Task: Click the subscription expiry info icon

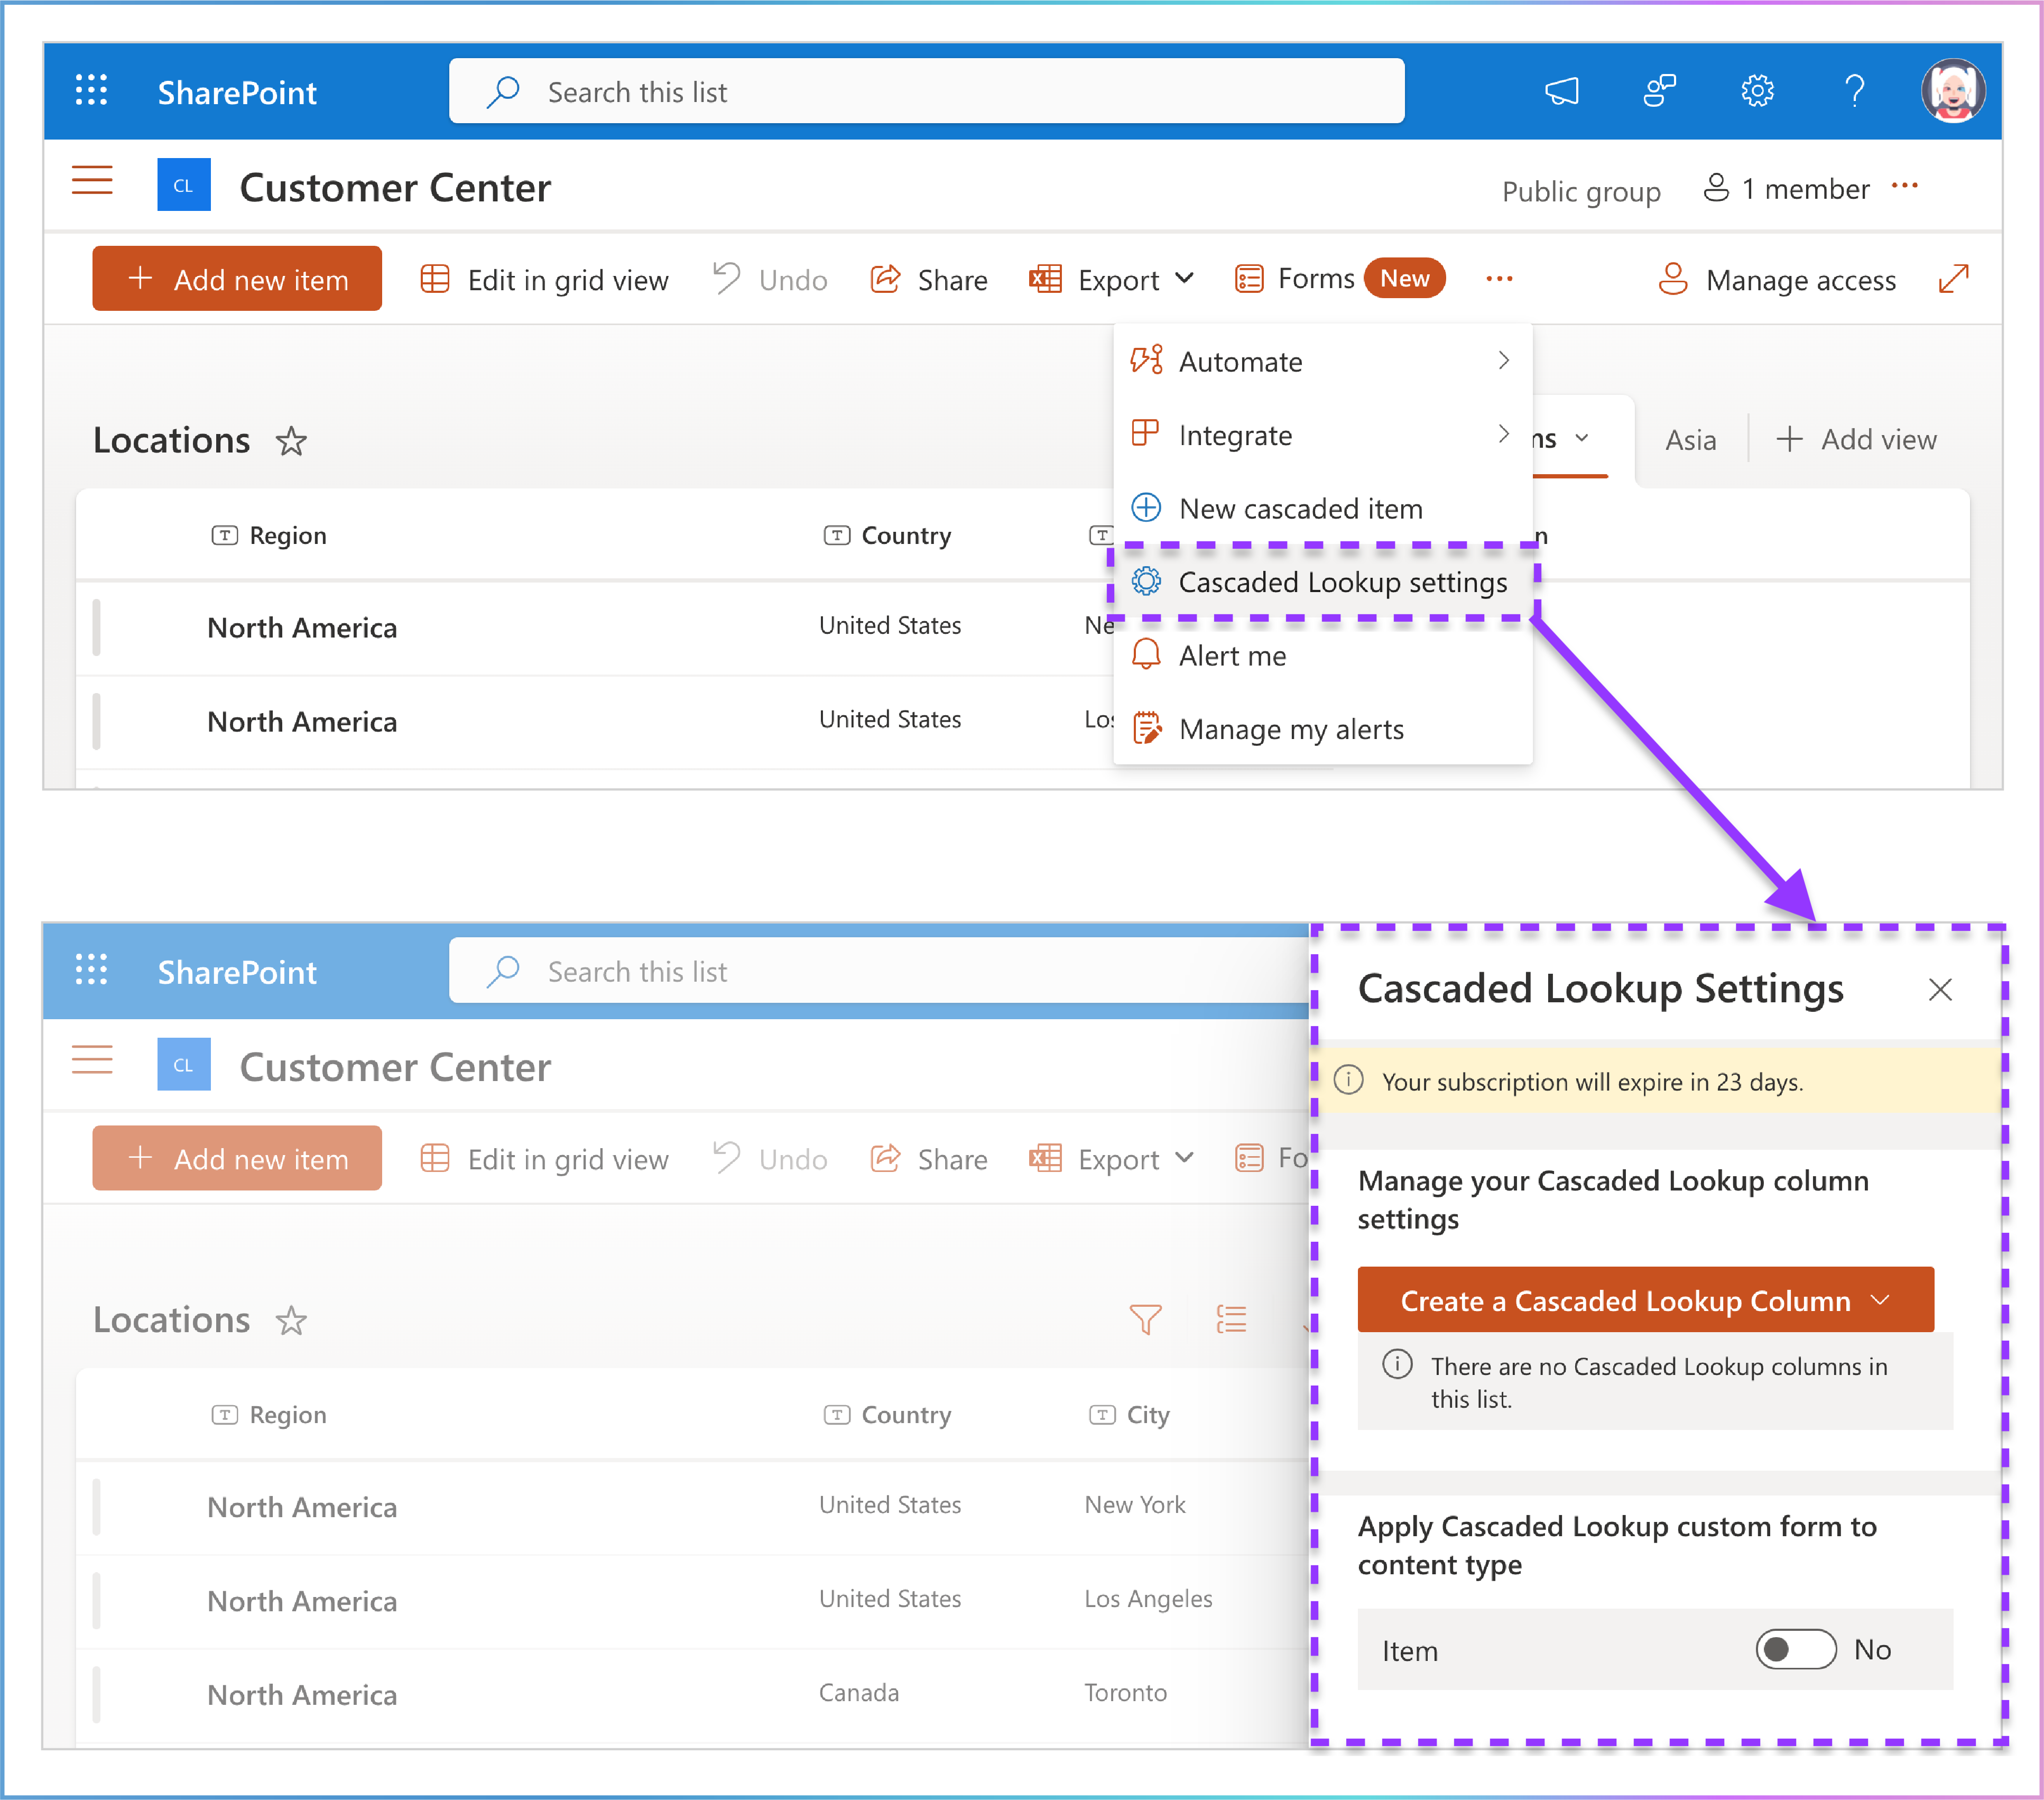Action: [x=1349, y=1080]
